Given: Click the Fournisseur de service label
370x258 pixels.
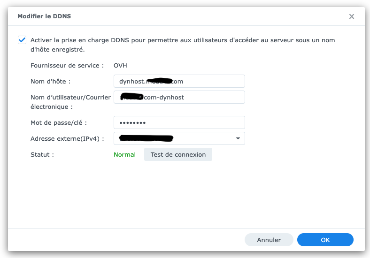Looking at the screenshot, I should point(67,65).
